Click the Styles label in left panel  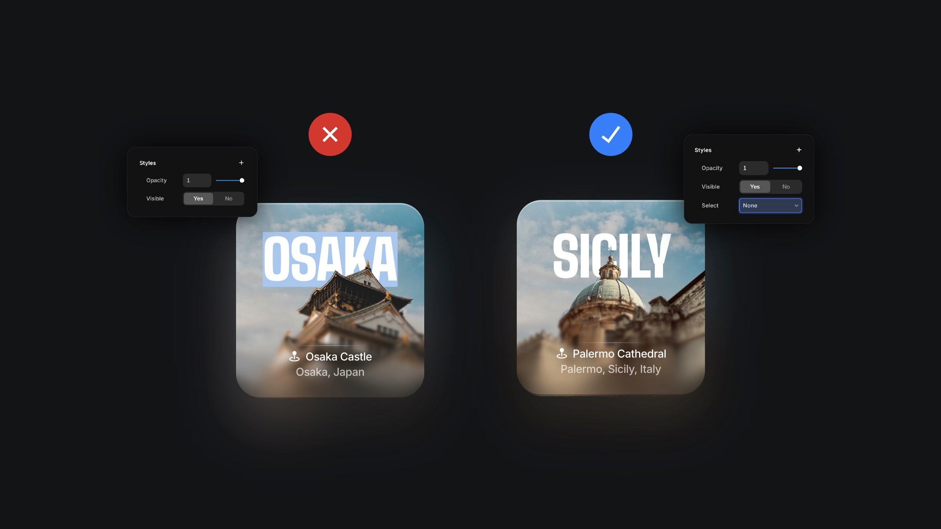pyautogui.click(x=147, y=162)
